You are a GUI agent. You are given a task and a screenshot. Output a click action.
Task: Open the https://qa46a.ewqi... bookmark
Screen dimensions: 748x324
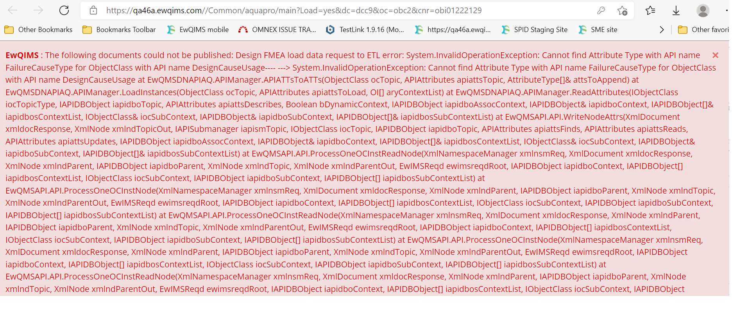453,30
